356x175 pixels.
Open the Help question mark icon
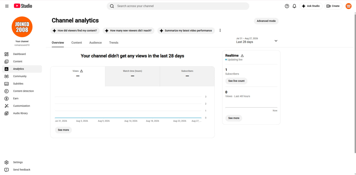(x=287, y=6)
